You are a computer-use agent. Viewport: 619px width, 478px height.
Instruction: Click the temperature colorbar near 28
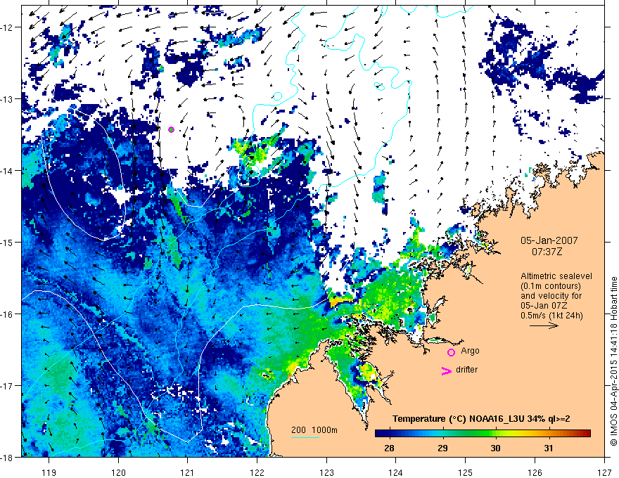coord(389,434)
